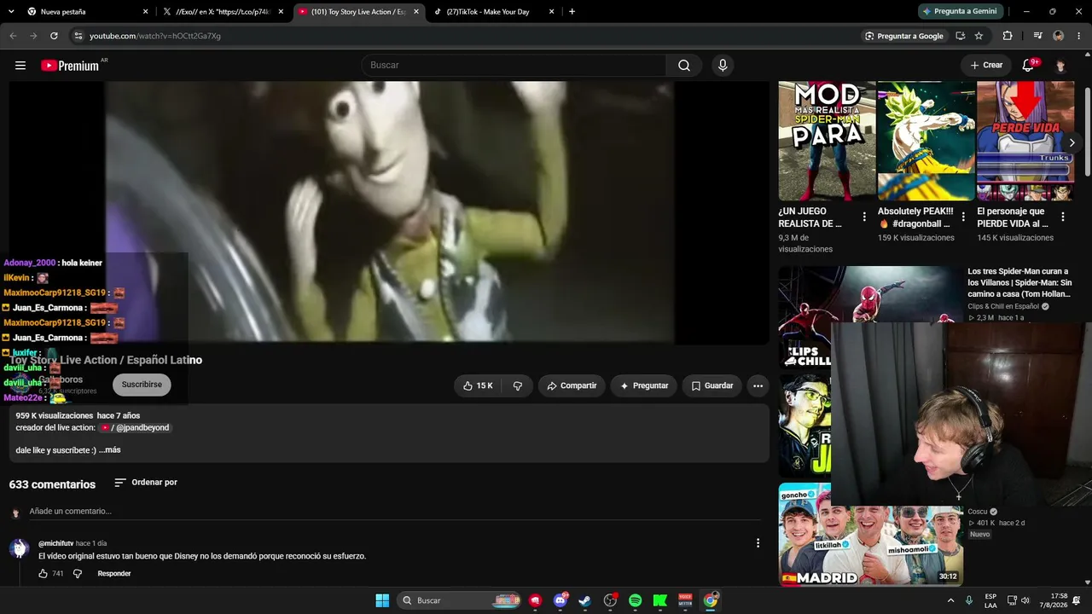Open the @jpandbeyond channel link
This screenshot has width=1092, height=614.
point(135,428)
